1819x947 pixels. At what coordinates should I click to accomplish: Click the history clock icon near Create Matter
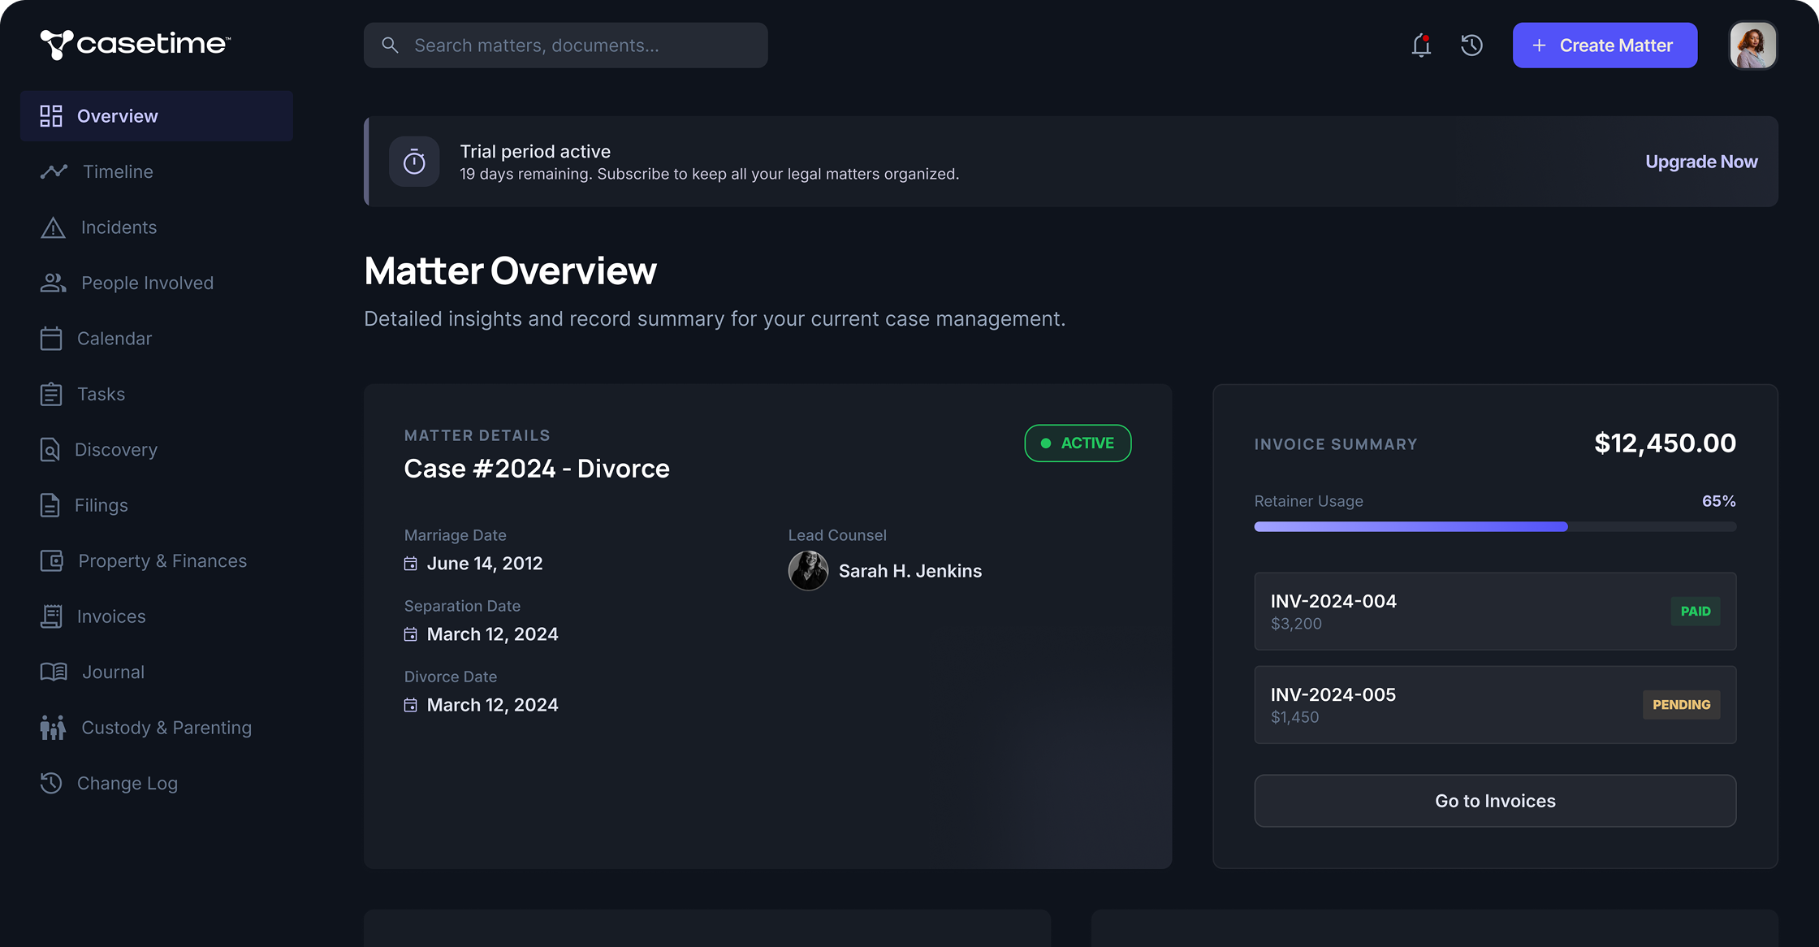coord(1471,45)
